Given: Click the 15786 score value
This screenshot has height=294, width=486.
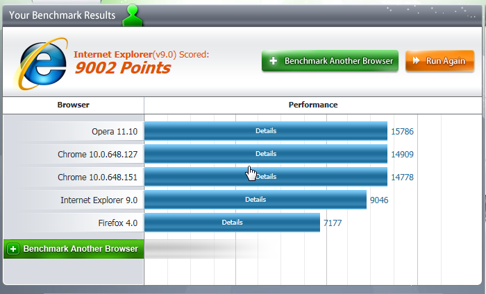Looking at the screenshot, I should pos(402,132).
